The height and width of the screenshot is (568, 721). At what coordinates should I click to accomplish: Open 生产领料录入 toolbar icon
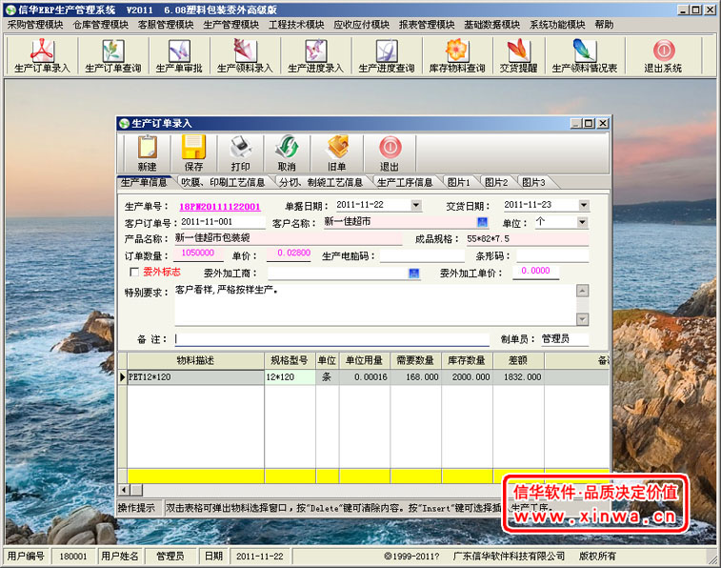pos(245,56)
